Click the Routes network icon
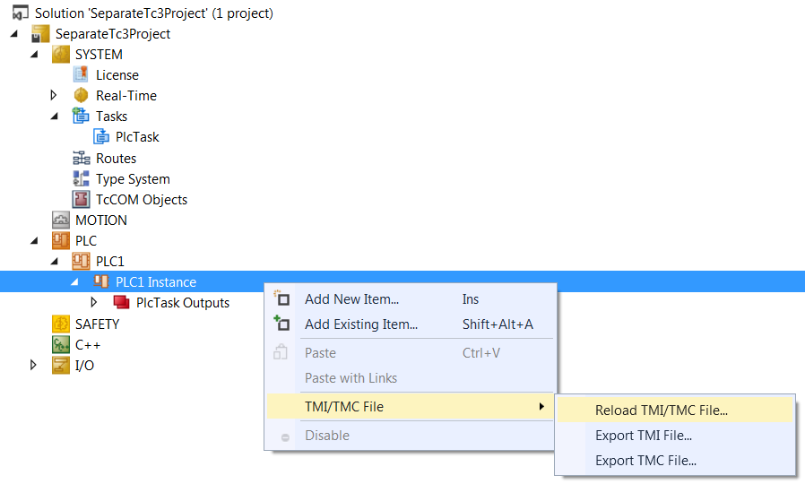Image resolution: width=805 pixels, height=484 pixels. pyautogui.click(x=81, y=158)
